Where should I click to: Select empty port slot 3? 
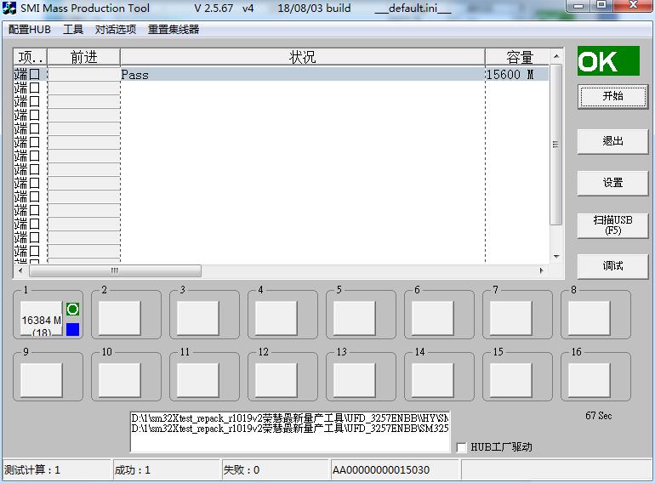pos(197,318)
